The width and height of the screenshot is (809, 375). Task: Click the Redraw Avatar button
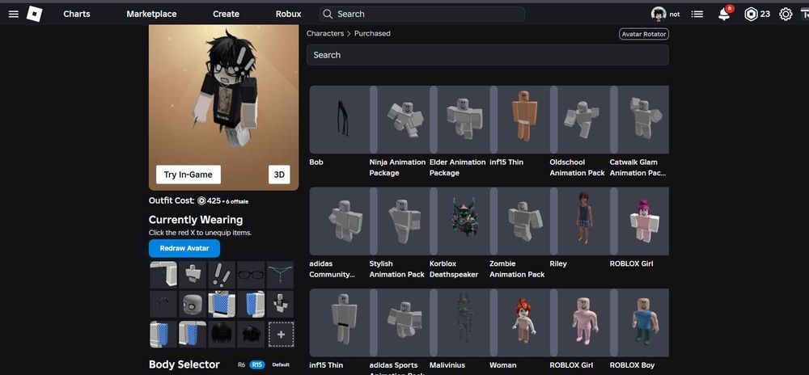[x=184, y=248]
